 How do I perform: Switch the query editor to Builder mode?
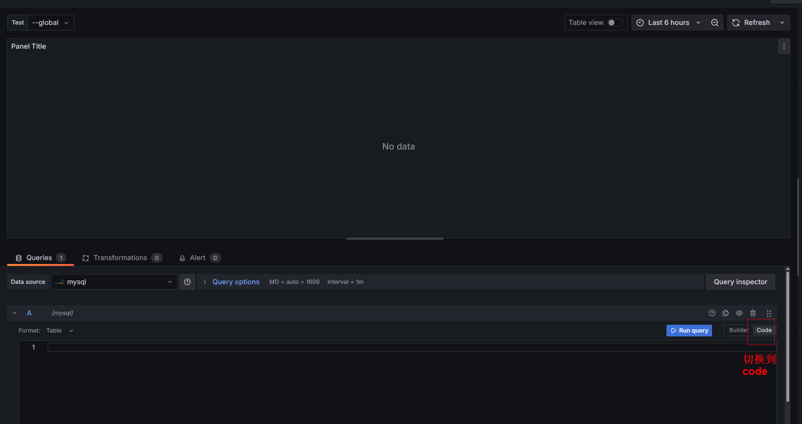pos(738,330)
